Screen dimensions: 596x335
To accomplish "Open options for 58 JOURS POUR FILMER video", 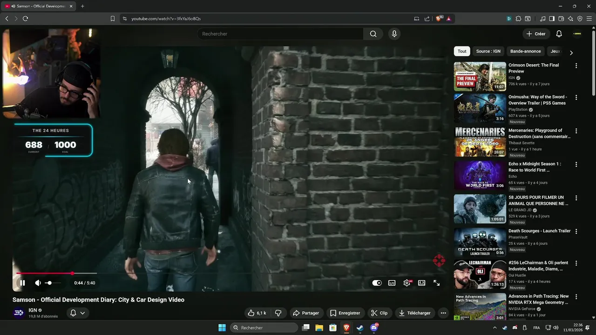I will 576,198.
